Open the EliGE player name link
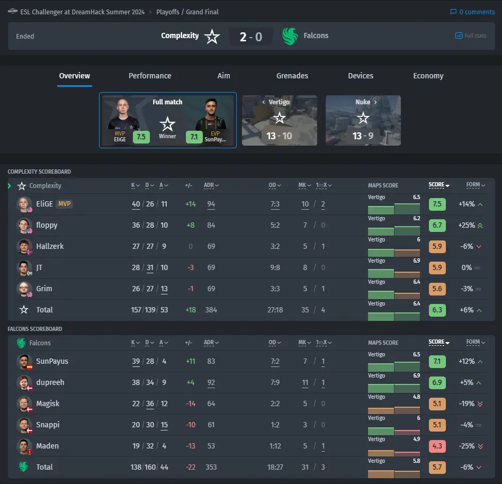Image resolution: width=502 pixels, height=484 pixels. [x=44, y=204]
